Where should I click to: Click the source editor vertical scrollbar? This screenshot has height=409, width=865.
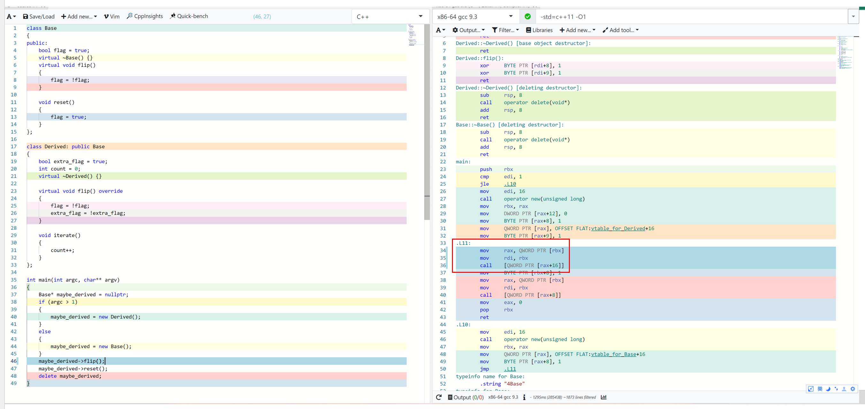(x=427, y=121)
